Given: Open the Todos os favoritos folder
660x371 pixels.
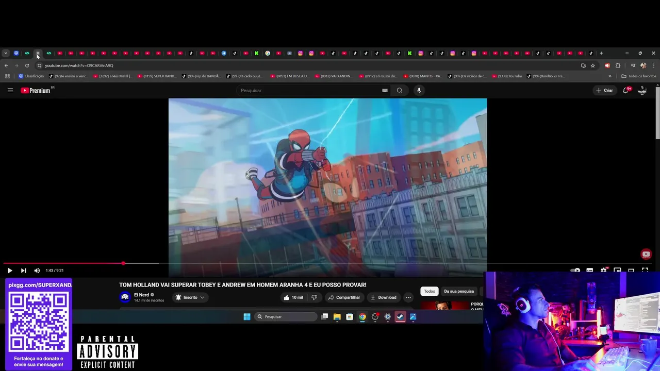Looking at the screenshot, I should (x=639, y=76).
